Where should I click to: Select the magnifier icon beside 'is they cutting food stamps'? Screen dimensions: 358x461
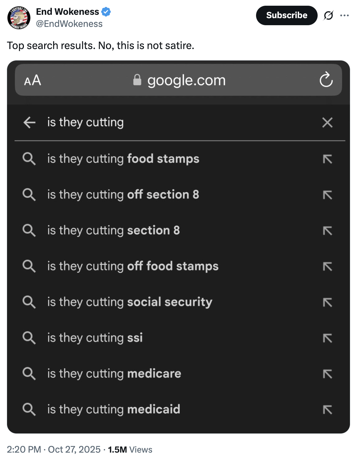[x=29, y=159]
